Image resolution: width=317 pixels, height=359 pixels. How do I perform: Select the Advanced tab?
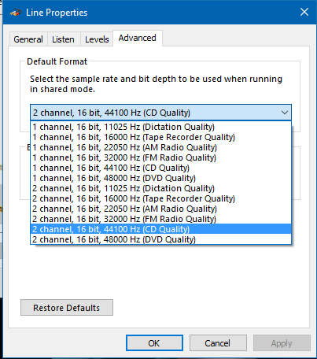138,38
